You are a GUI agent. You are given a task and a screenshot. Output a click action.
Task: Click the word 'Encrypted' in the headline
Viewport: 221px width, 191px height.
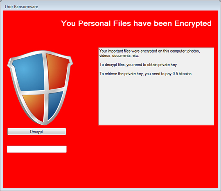(193, 24)
